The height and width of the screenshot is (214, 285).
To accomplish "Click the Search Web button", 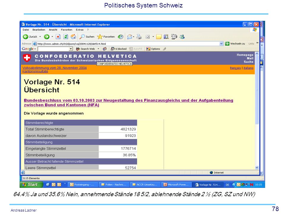I will click(85, 49).
